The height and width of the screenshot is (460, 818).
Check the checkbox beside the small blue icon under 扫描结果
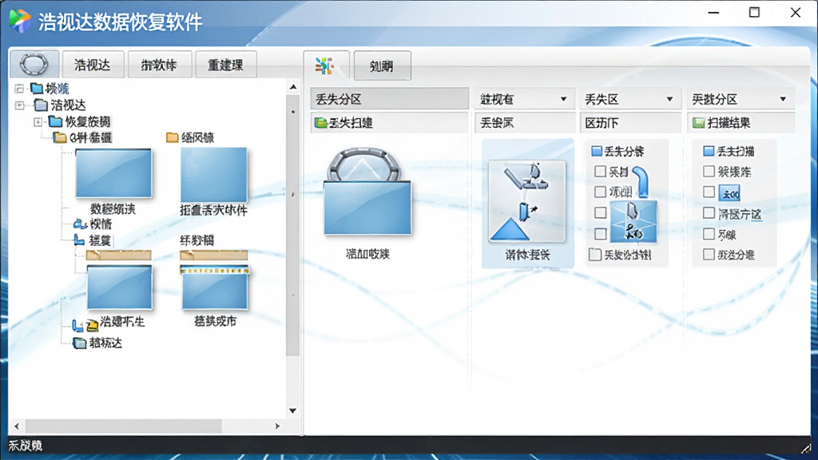click(709, 192)
